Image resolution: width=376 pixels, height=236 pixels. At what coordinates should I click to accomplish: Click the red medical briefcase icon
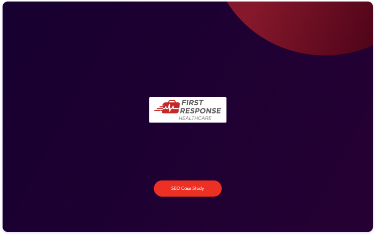pyautogui.click(x=170, y=107)
